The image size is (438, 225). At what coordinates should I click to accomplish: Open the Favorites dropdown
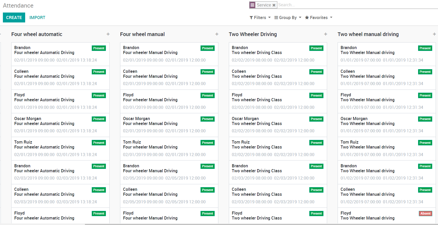[318, 17]
